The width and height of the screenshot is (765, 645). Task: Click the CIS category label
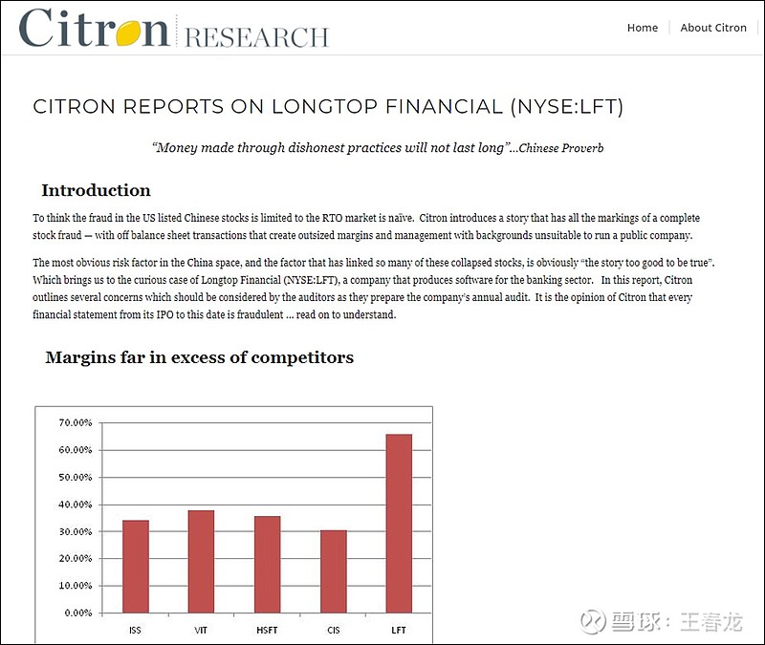333,631
